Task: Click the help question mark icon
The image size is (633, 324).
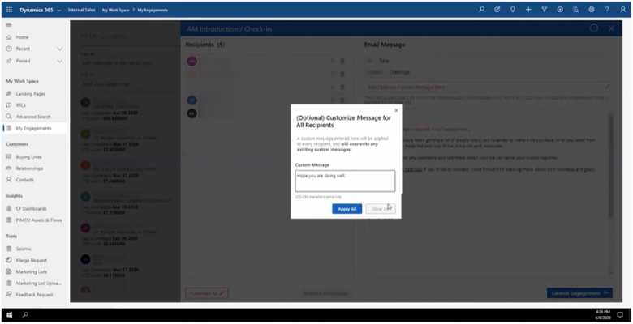Action: (x=607, y=9)
